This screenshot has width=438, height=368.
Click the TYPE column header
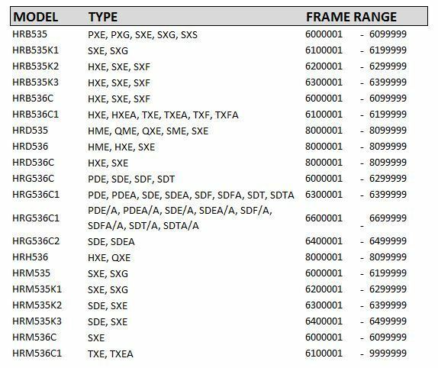pos(103,17)
